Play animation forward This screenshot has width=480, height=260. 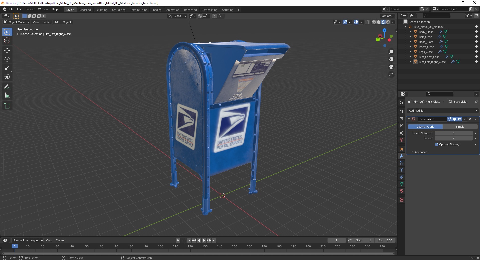[x=204, y=240]
